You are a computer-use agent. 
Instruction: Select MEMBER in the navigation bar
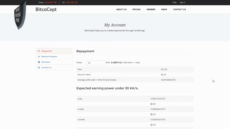[151, 9]
